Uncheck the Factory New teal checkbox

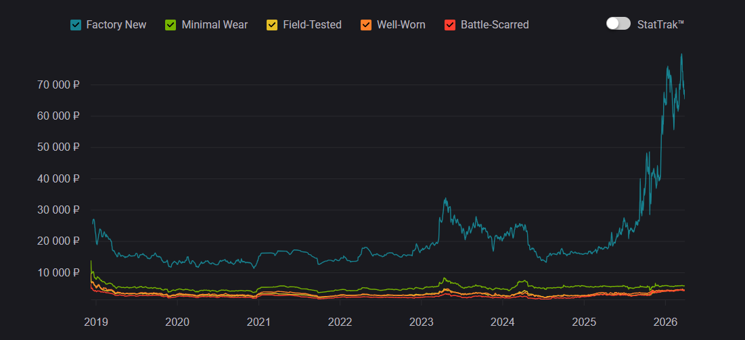click(x=76, y=25)
